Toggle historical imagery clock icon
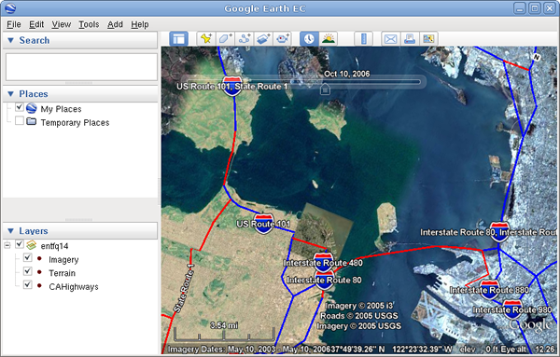This screenshot has height=357, width=560. point(309,38)
